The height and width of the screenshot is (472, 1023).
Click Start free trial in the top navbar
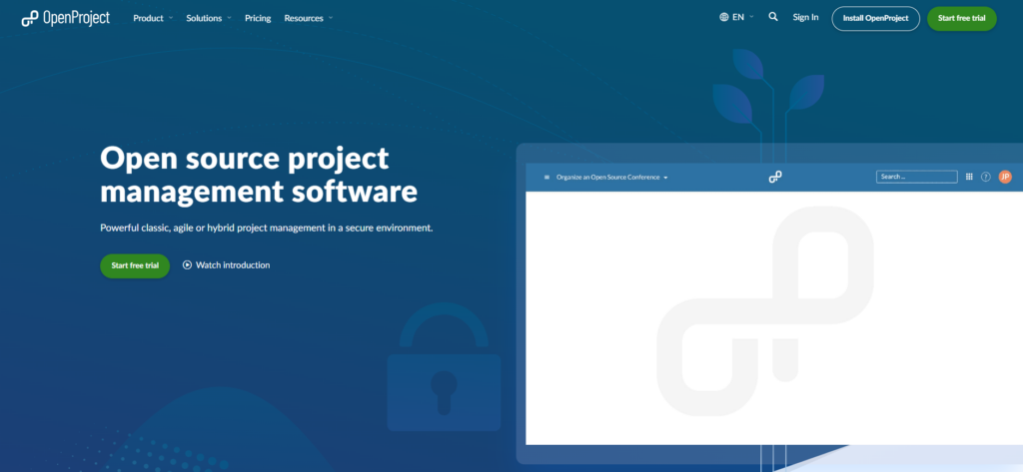(x=961, y=18)
